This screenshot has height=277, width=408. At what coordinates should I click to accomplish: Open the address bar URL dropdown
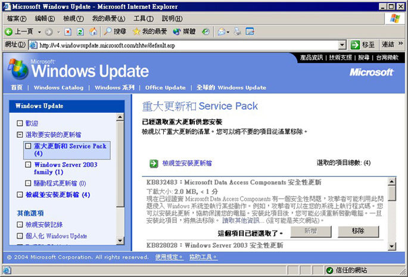[342, 45]
